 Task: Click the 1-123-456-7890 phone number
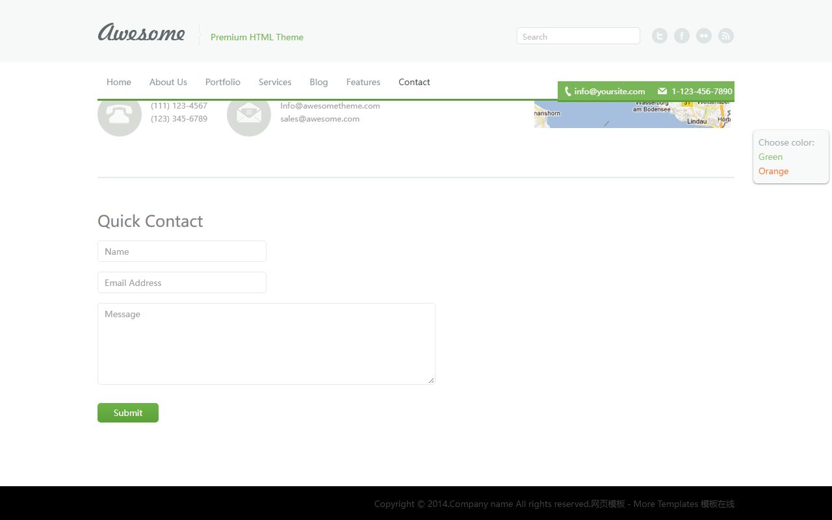point(702,92)
